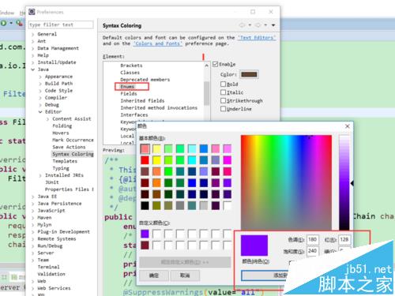The height and width of the screenshot is (296, 395).
Task: Pick the magenta basic color swatch
Action: (x=227, y=160)
